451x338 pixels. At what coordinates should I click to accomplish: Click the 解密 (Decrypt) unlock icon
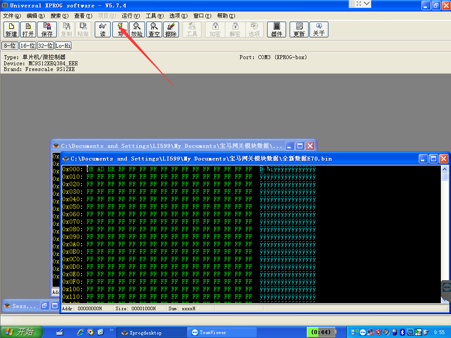(235, 30)
